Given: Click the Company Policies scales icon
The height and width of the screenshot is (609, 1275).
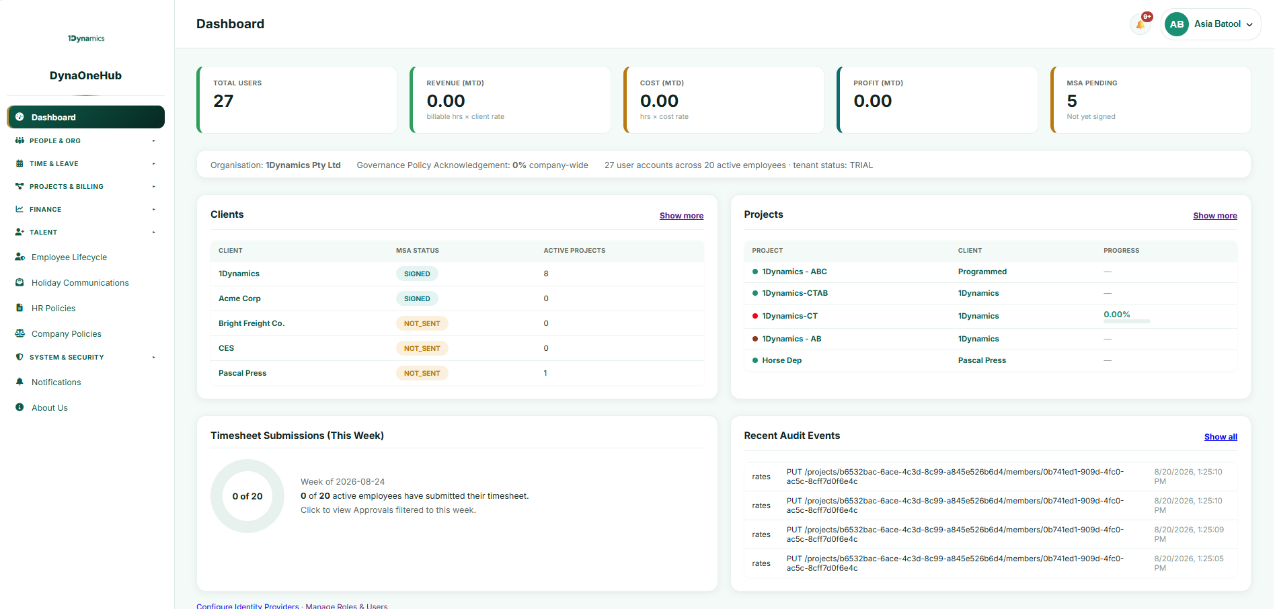Looking at the screenshot, I should [x=20, y=333].
